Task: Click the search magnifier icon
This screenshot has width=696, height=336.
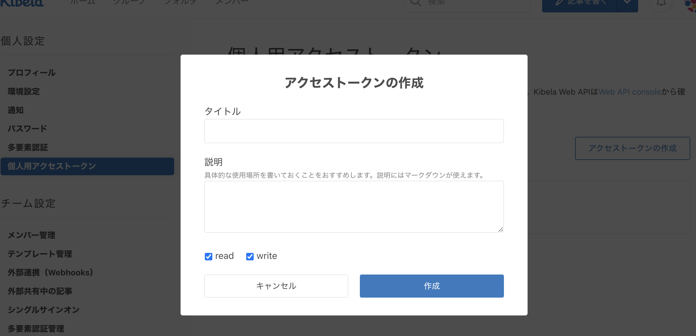Action: pyautogui.click(x=415, y=3)
